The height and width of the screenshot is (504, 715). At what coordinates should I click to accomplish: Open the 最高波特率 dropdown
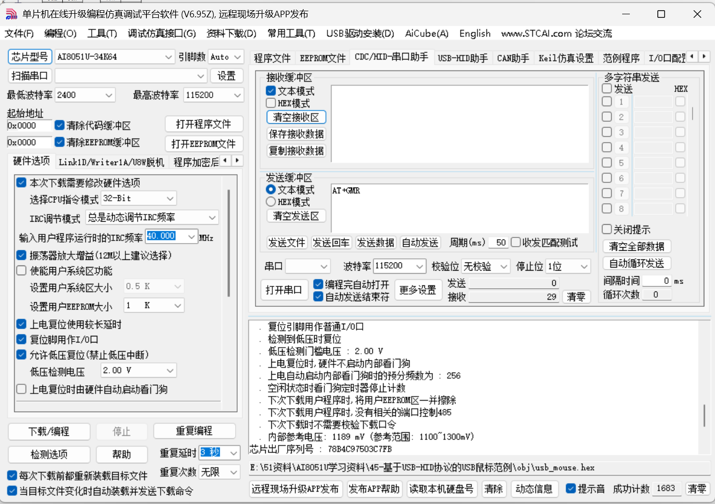tap(213, 95)
